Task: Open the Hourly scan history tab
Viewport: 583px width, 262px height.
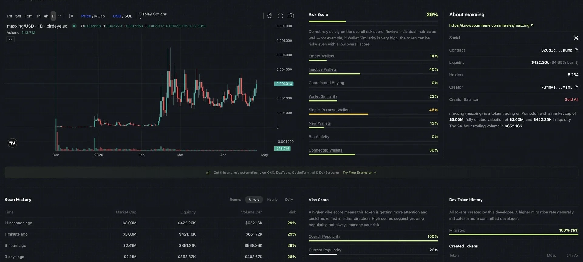Action: tap(272, 200)
